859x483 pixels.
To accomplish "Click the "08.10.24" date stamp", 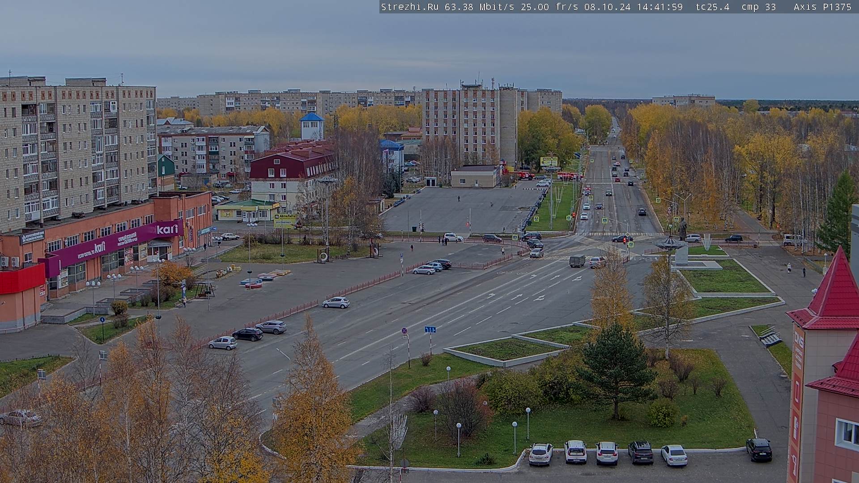I will [x=607, y=7].
